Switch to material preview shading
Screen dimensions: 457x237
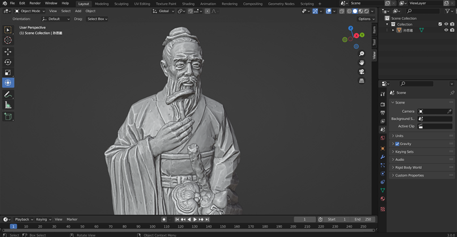361,11
